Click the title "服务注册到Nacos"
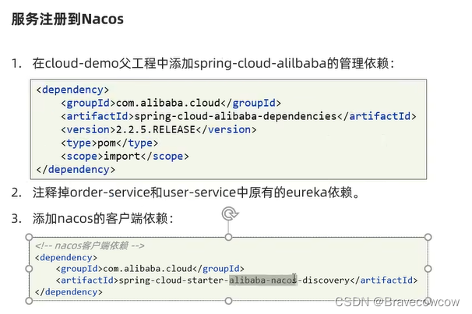 tap(68, 19)
